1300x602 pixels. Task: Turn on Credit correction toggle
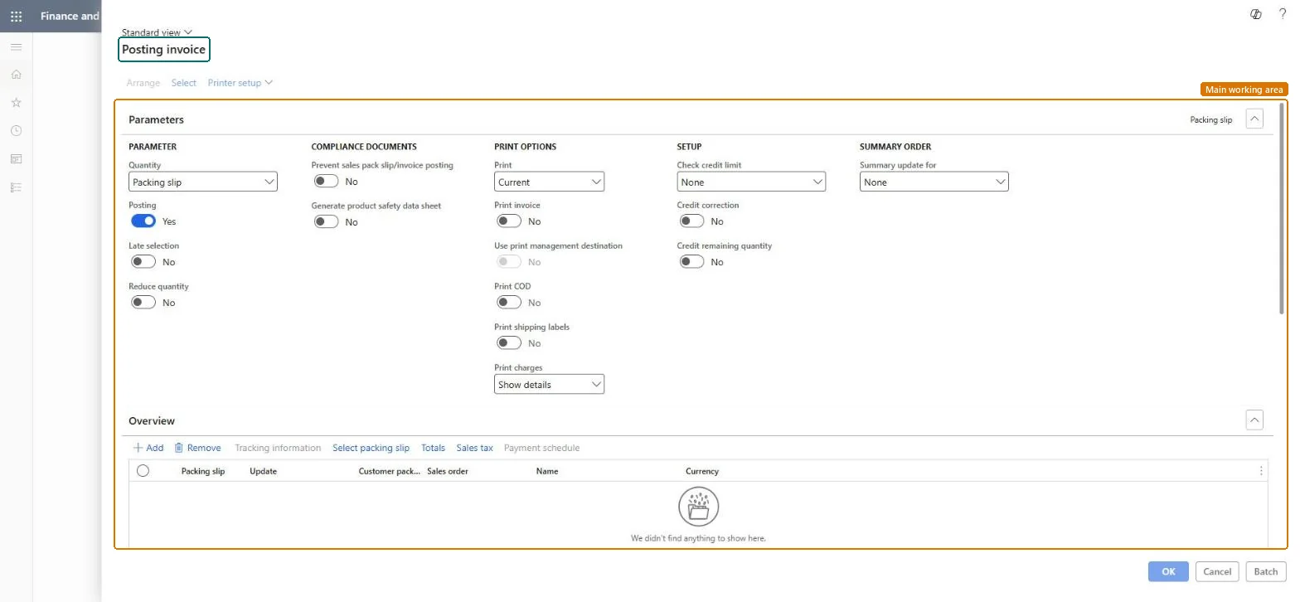pyautogui.click(x=691, y=221)
